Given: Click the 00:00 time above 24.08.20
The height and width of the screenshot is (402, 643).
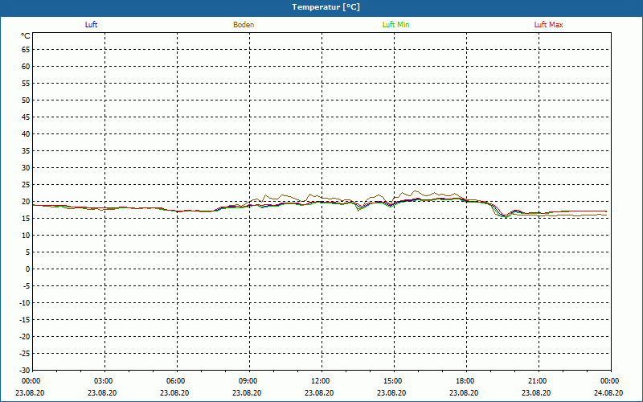Looking at the screenshot, I should point(610,381).
